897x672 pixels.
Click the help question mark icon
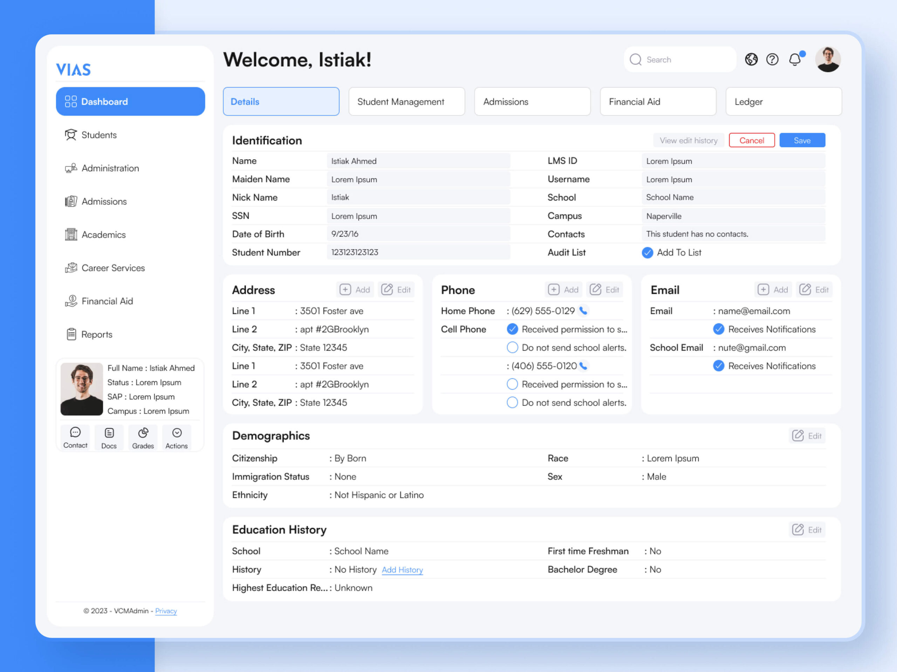pyautogui.click(x=772, y=59)
